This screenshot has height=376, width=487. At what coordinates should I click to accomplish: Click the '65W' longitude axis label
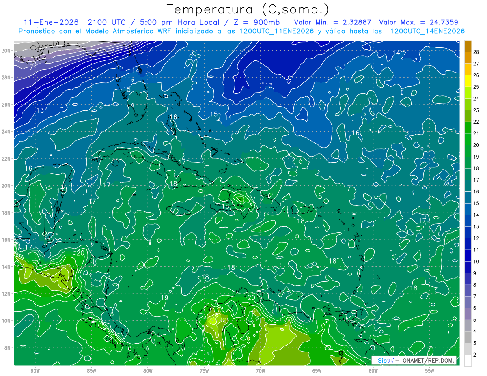(317, 371)
